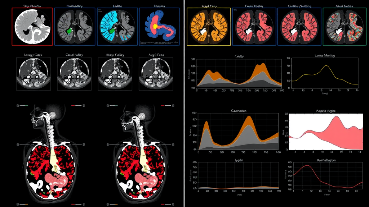Open the yellow-bordered orange brain scan
The height and width of the screenshot is (207, 369).
(209, 27)
